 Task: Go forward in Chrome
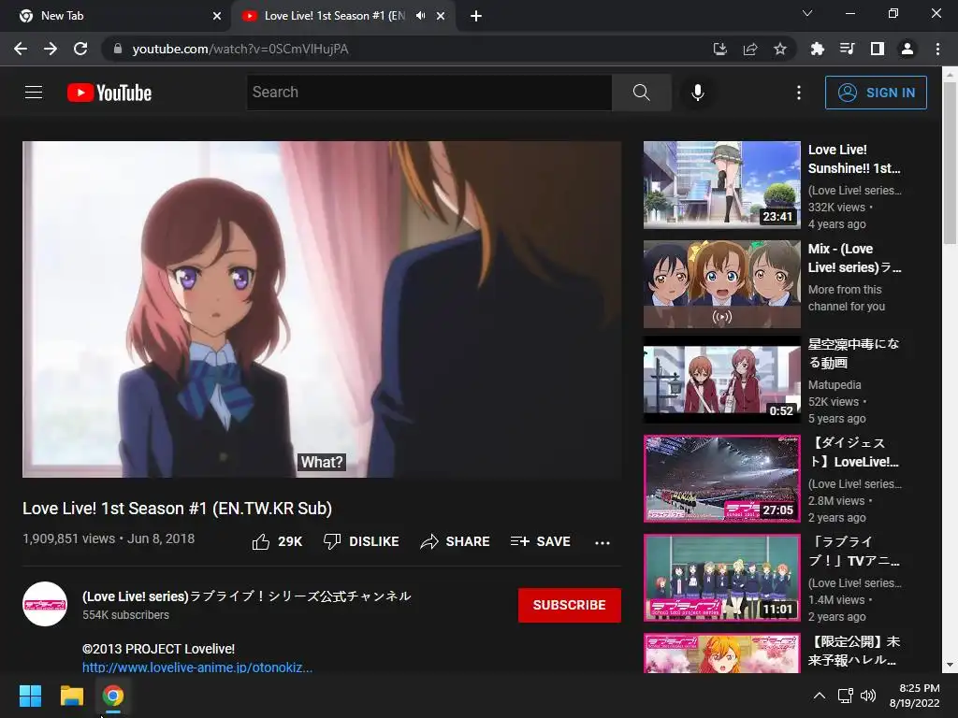coord(51,49)
